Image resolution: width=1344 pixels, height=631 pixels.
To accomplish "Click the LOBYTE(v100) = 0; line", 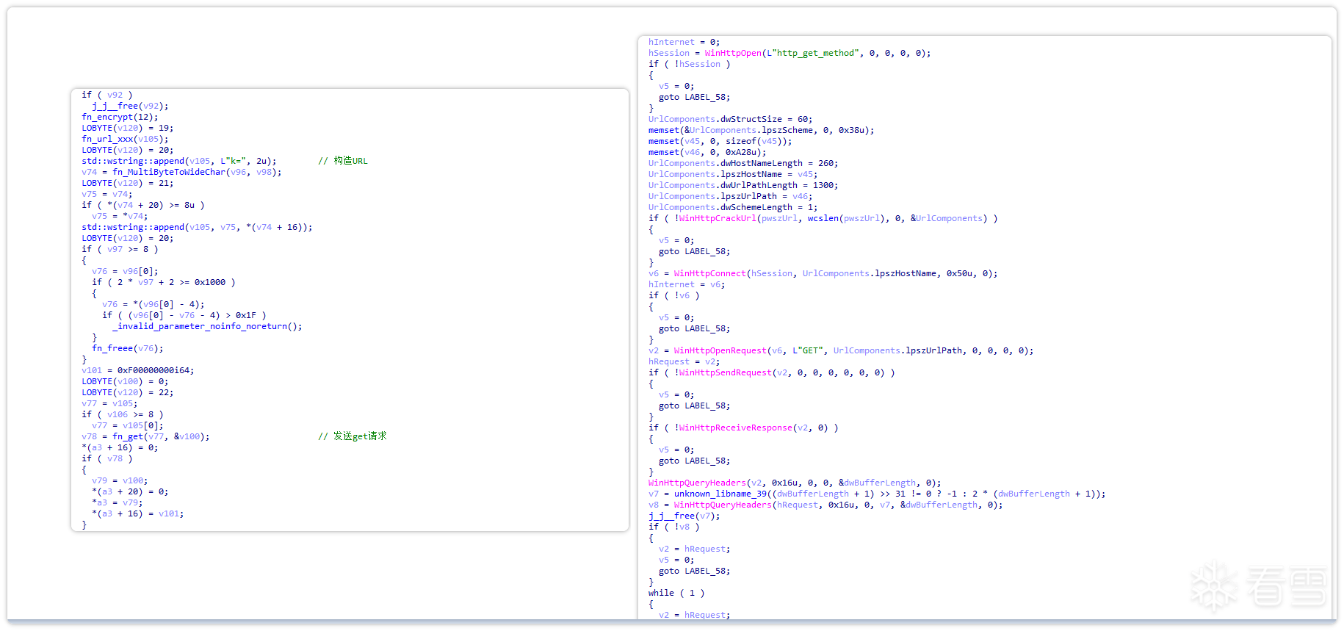I will 125,381.
